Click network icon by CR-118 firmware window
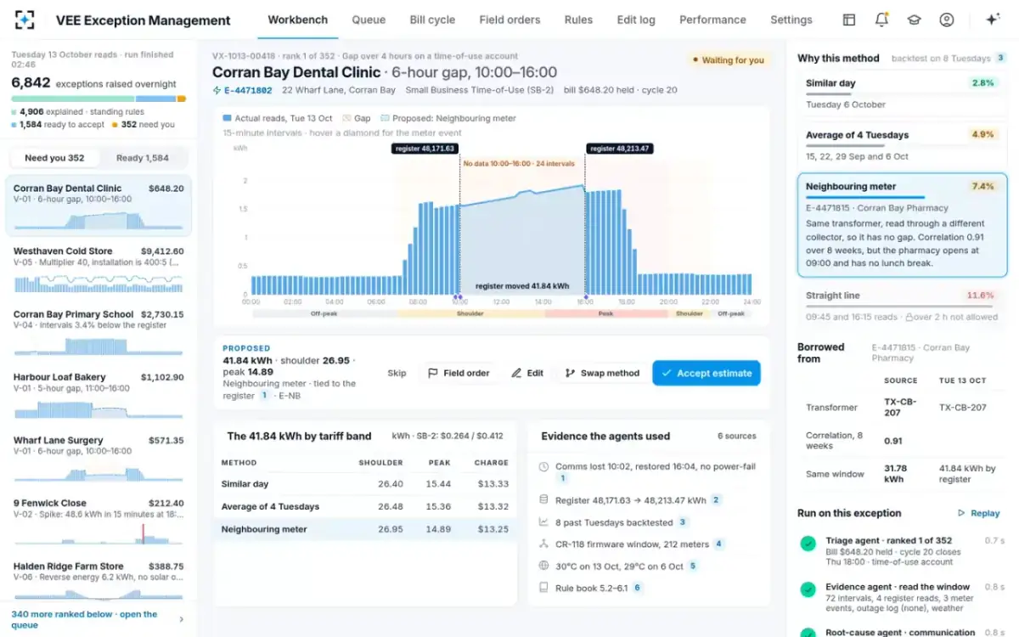Viewport: 1019px width, 637px height. [x=543, y=544]
